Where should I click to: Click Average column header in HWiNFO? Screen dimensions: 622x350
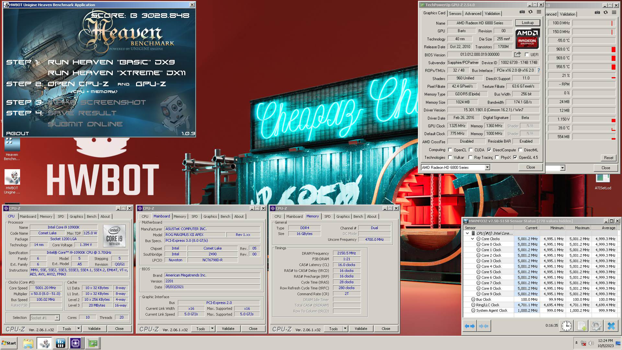pyautogui.click(x=604, y=228)
